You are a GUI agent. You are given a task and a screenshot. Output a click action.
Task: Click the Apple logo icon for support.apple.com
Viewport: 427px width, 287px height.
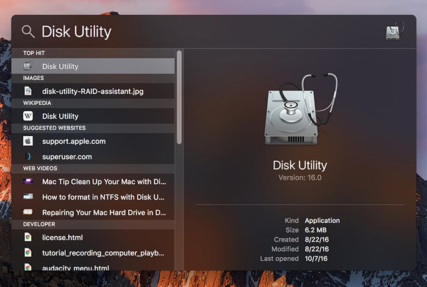click(x=28, y=141)
